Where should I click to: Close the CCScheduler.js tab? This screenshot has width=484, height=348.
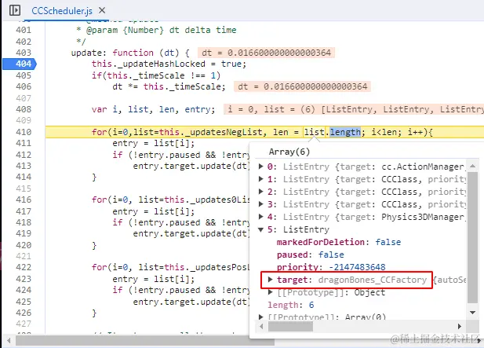pyautogui.click(x=102, y=10)
